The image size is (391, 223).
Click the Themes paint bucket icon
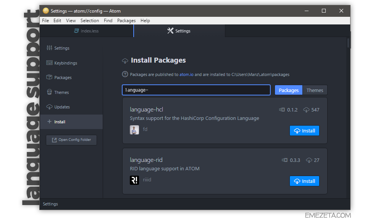click(49, 92)
